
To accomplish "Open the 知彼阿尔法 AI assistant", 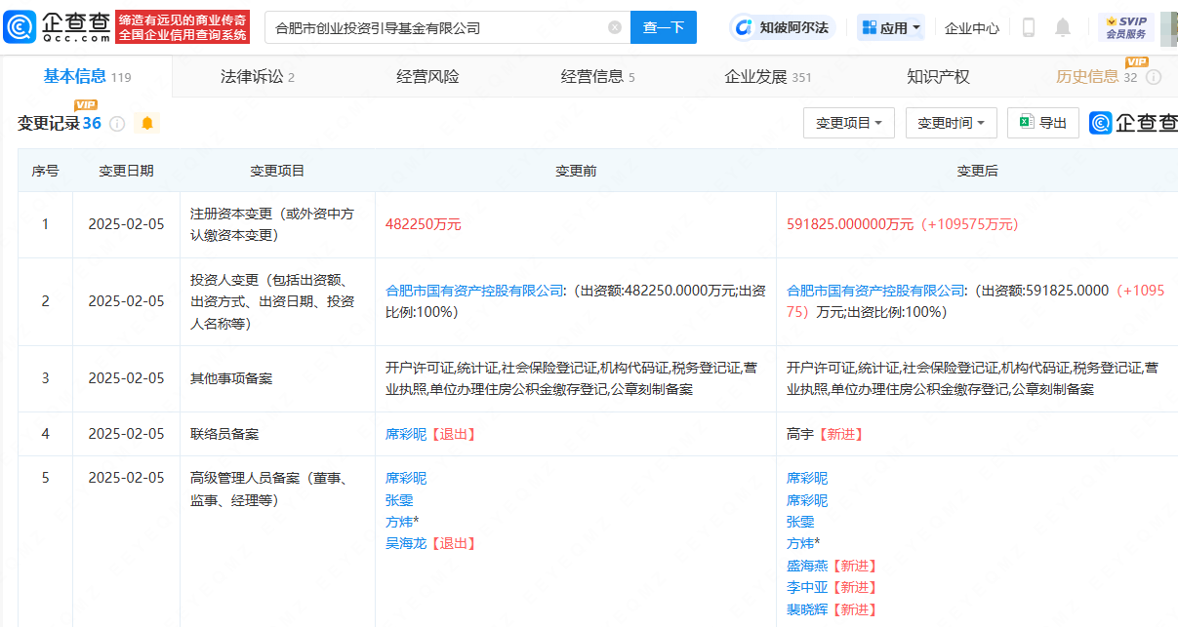I will pos(783,27).
